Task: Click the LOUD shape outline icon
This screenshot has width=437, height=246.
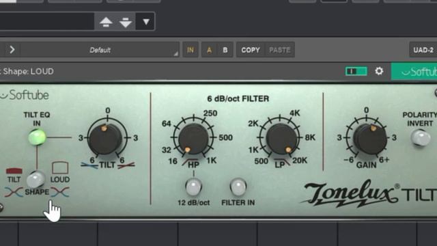Action: (60, 167)
